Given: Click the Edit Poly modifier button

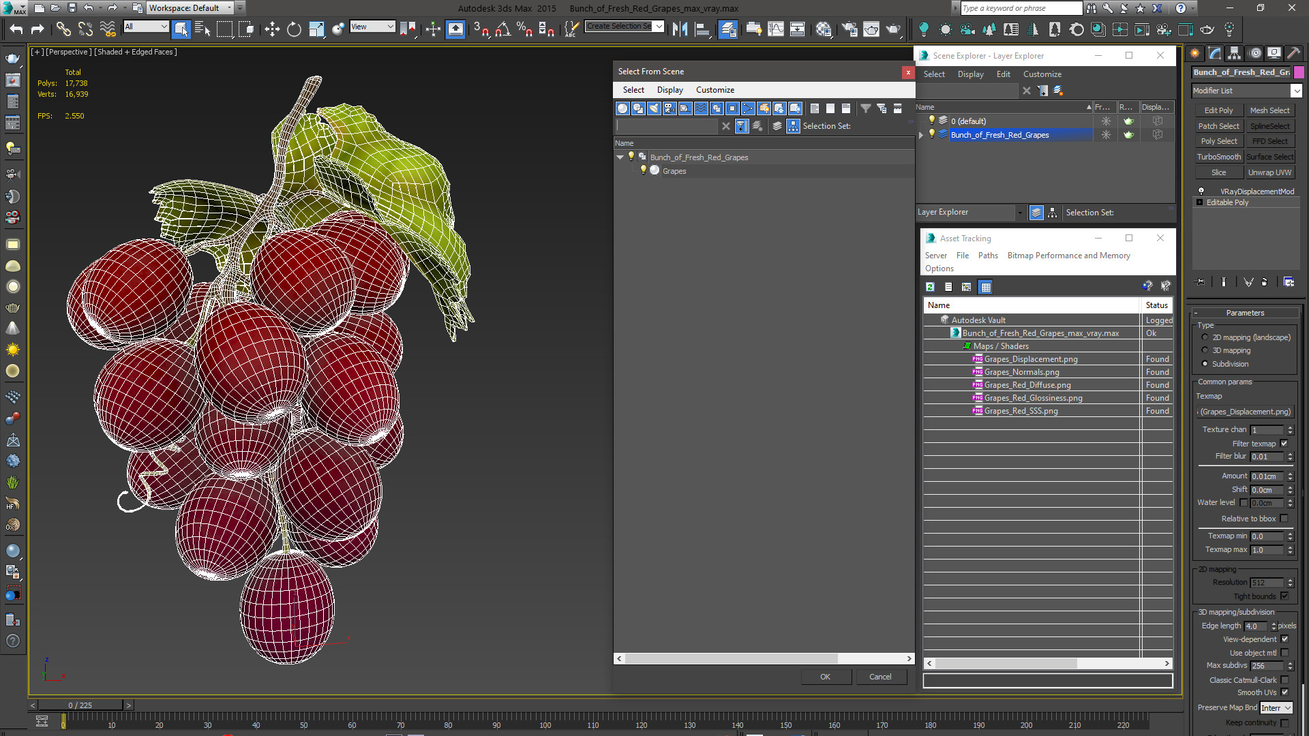Looking at the screenshot, I should tap(1218, 110).
